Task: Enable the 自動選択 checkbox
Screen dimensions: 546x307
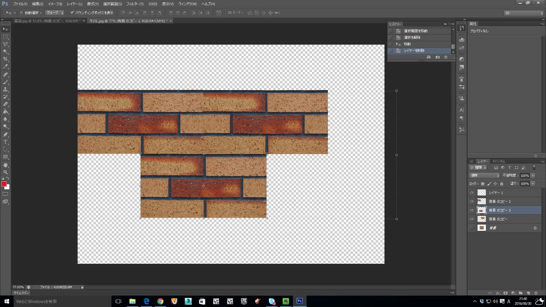Action: (x=21, y=12)
